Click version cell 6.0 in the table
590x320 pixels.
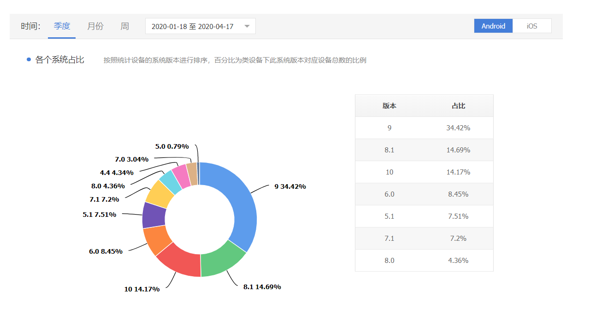(x=389, y=194)
